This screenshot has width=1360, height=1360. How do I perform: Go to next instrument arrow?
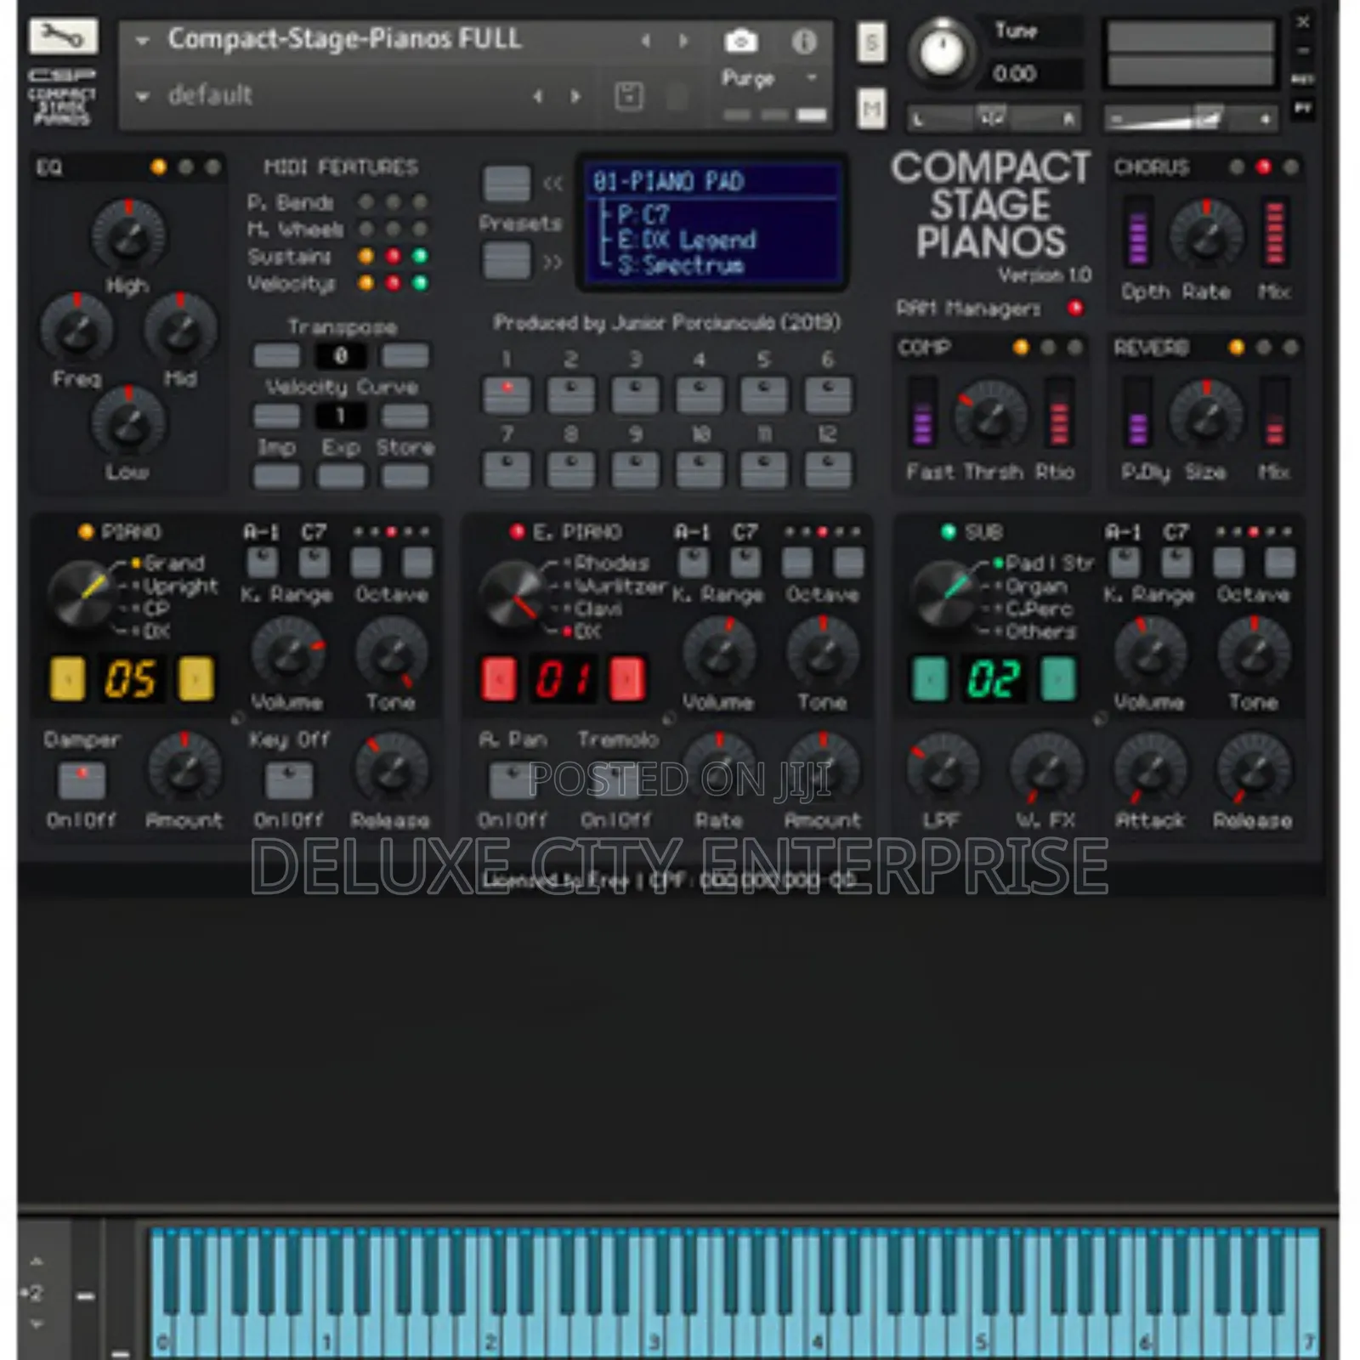tap(683, 40)
